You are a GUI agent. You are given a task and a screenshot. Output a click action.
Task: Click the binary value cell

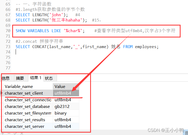click(x=66, y=113)
